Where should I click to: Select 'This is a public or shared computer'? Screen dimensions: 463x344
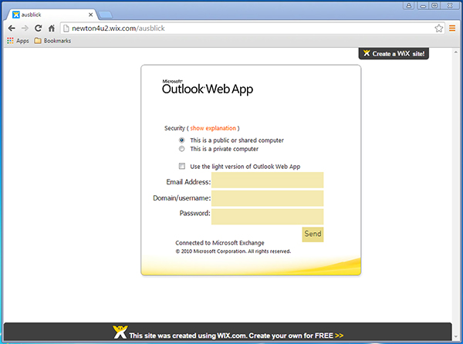(181, 140)
